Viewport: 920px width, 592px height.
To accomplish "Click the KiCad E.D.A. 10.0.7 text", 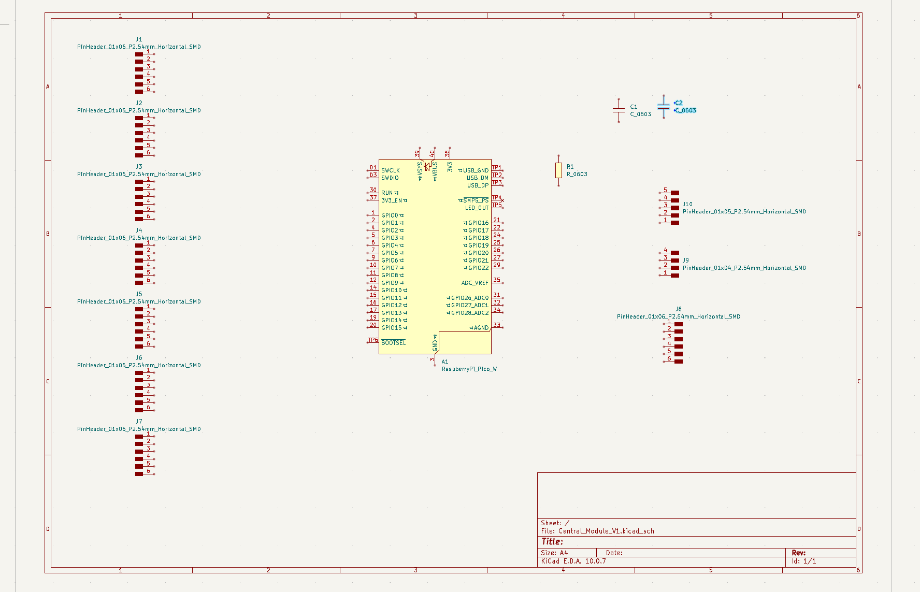I will 573,561.
